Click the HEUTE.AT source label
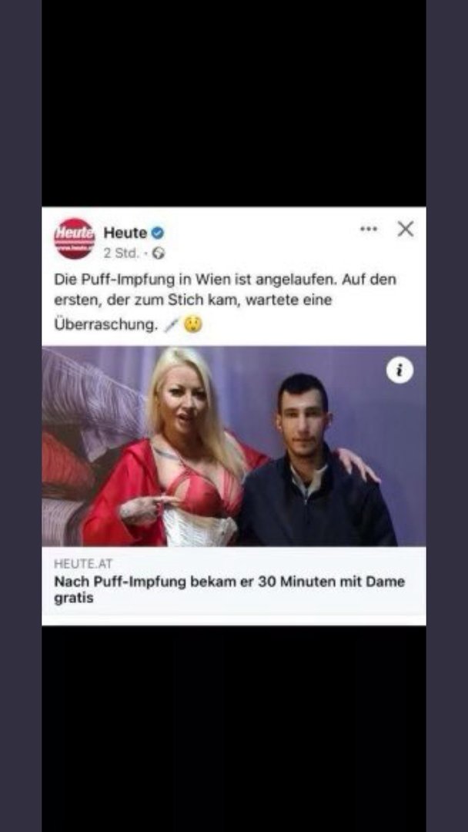This screenshot has height=832, width=468. (x=83, y=564)
